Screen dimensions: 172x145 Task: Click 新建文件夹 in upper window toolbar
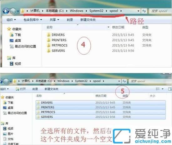pyautogui.click(x=88, y=20)
